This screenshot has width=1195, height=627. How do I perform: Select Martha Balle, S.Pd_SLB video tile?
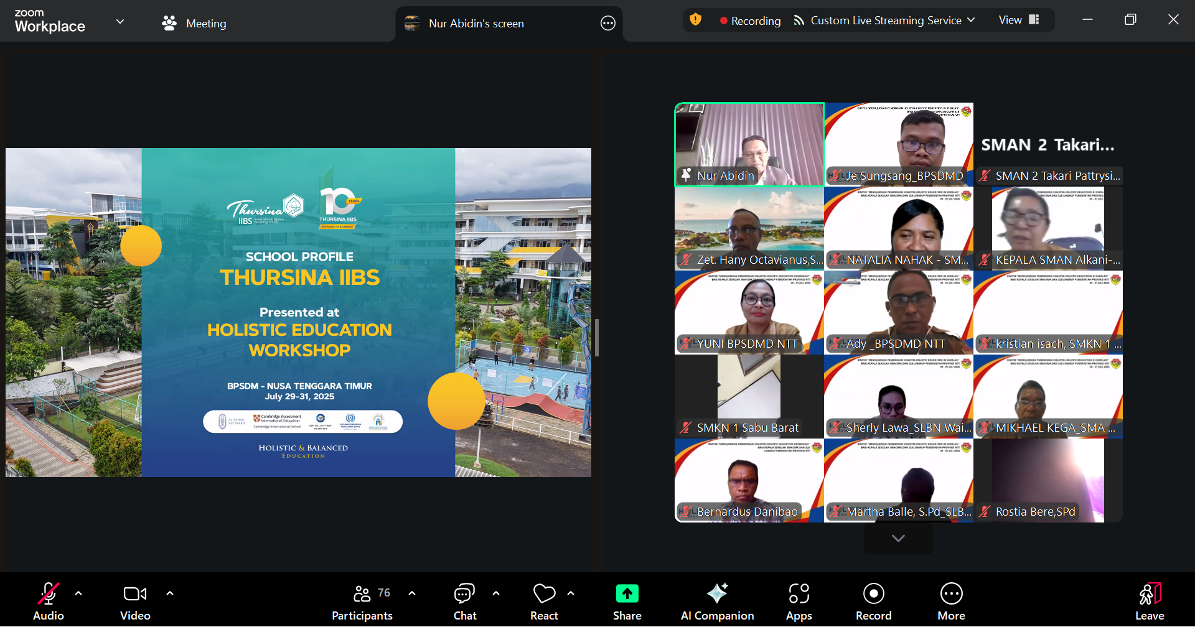coord(899,480)
